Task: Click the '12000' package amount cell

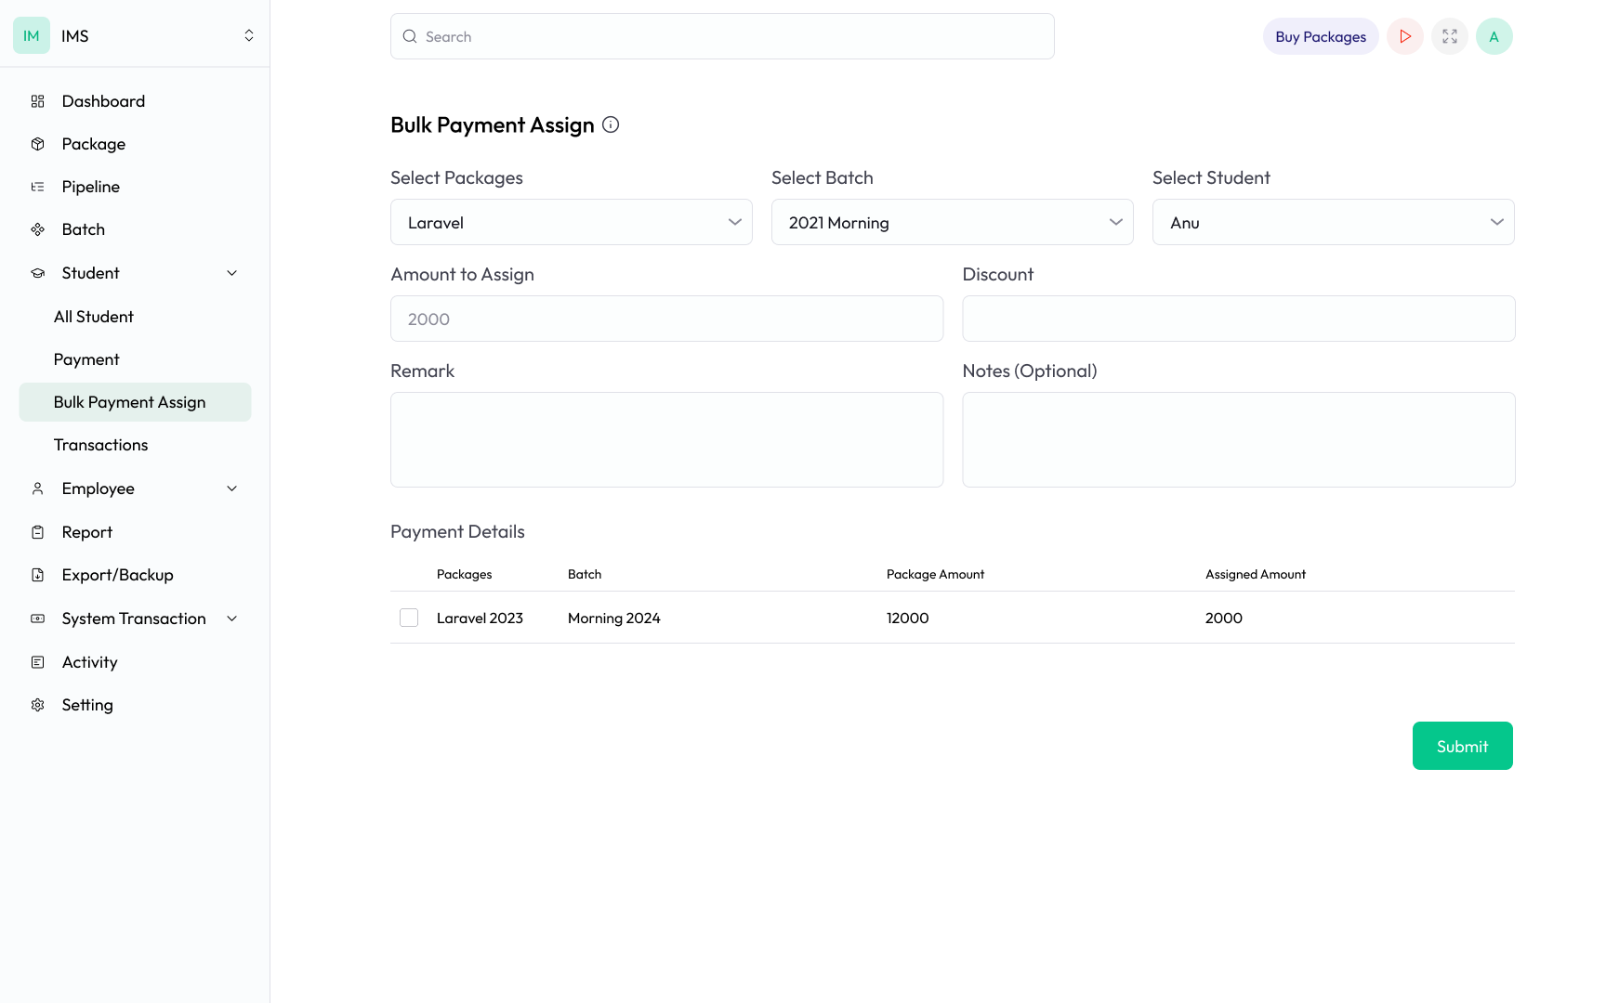Action: (x=908, y=618)
